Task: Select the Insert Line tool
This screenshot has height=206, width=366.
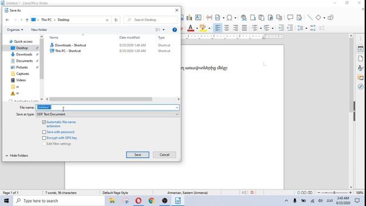Action: [310, 18]
